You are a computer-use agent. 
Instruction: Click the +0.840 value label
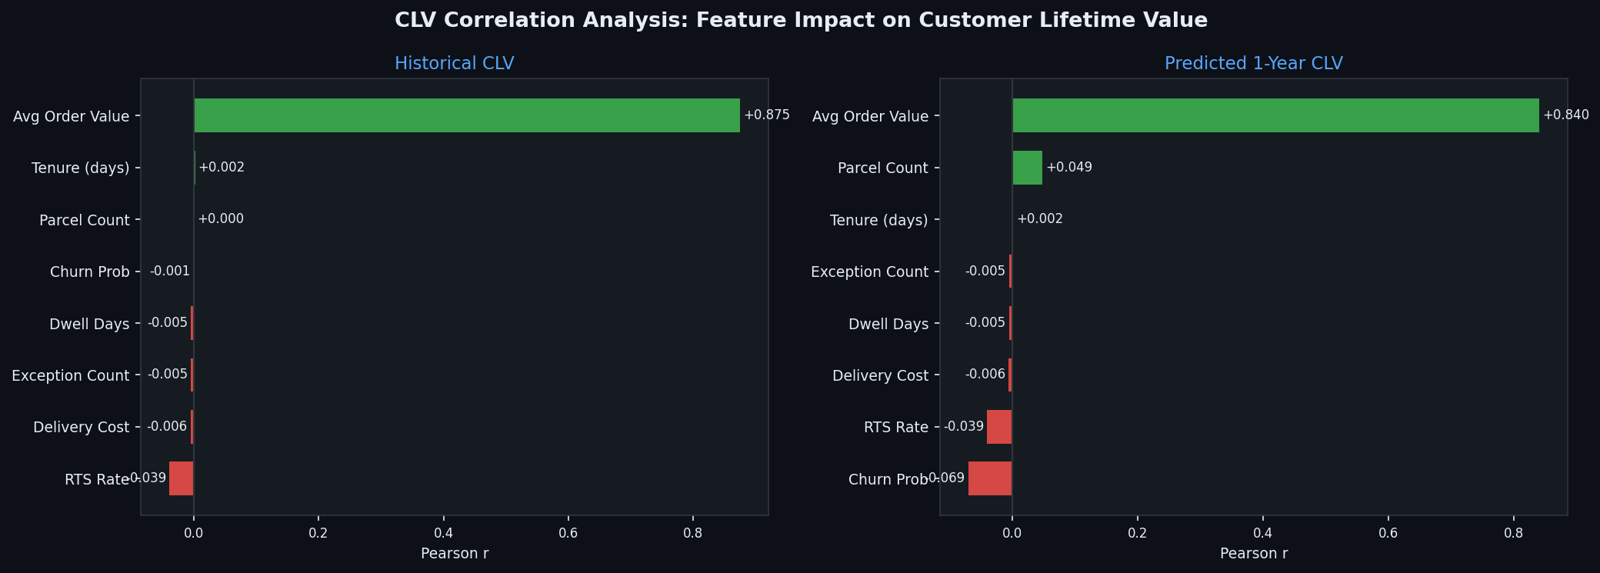[x=1565, y=115]
